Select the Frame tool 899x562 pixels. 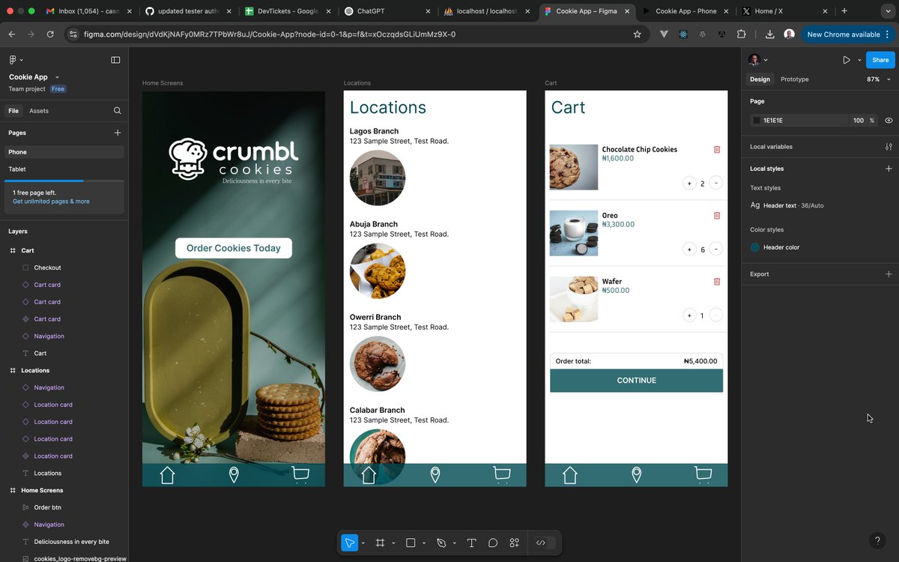pyautogui.click(x=380, y=543)
